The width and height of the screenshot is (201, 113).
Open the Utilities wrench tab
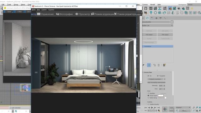(165, 18)
